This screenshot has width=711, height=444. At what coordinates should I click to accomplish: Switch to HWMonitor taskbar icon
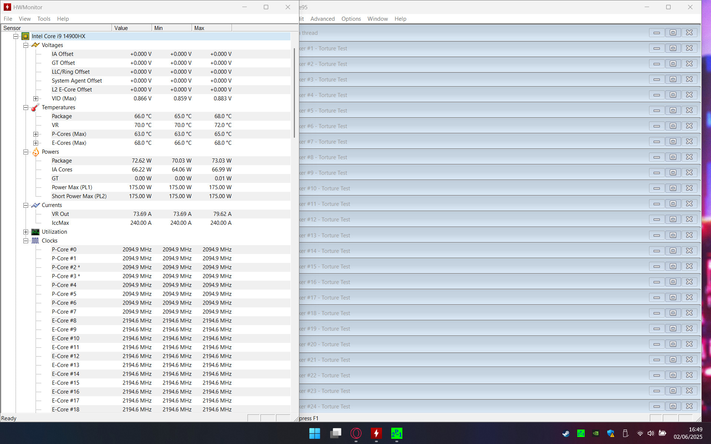(x=376, y=433)
